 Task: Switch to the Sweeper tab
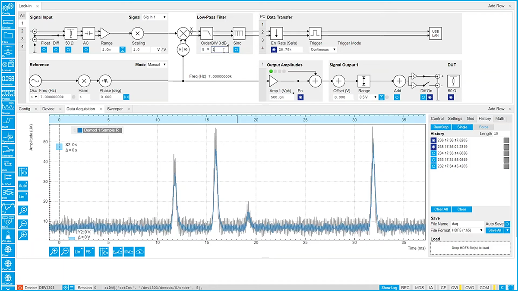coord(115,109)
